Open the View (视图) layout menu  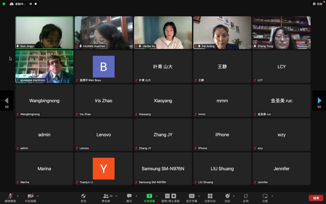317,4
